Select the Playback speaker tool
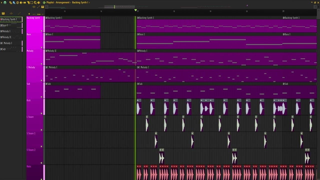Viewport: 320px width, 180px height. tap(38, 2)
